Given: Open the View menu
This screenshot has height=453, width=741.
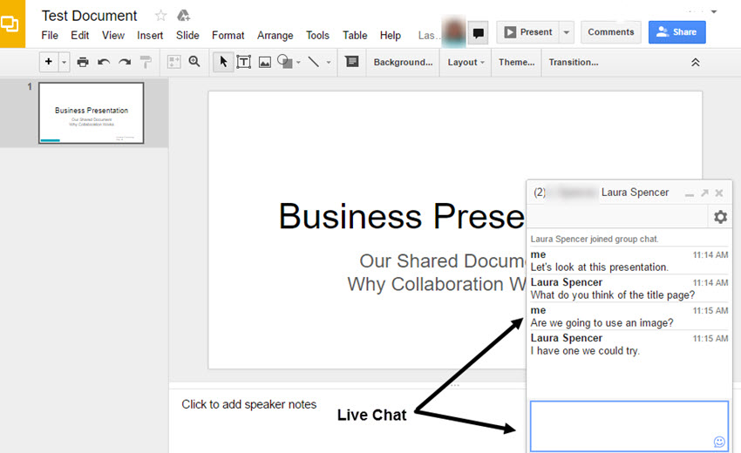Looking at the screenshot, I should pyautogui.click(x=113, y=36).
